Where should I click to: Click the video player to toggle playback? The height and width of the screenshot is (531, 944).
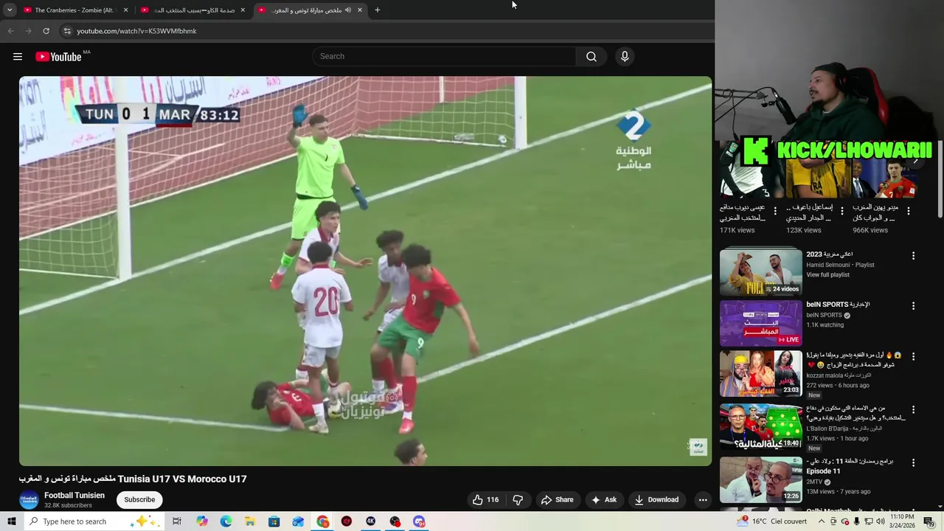click(365, 271)
